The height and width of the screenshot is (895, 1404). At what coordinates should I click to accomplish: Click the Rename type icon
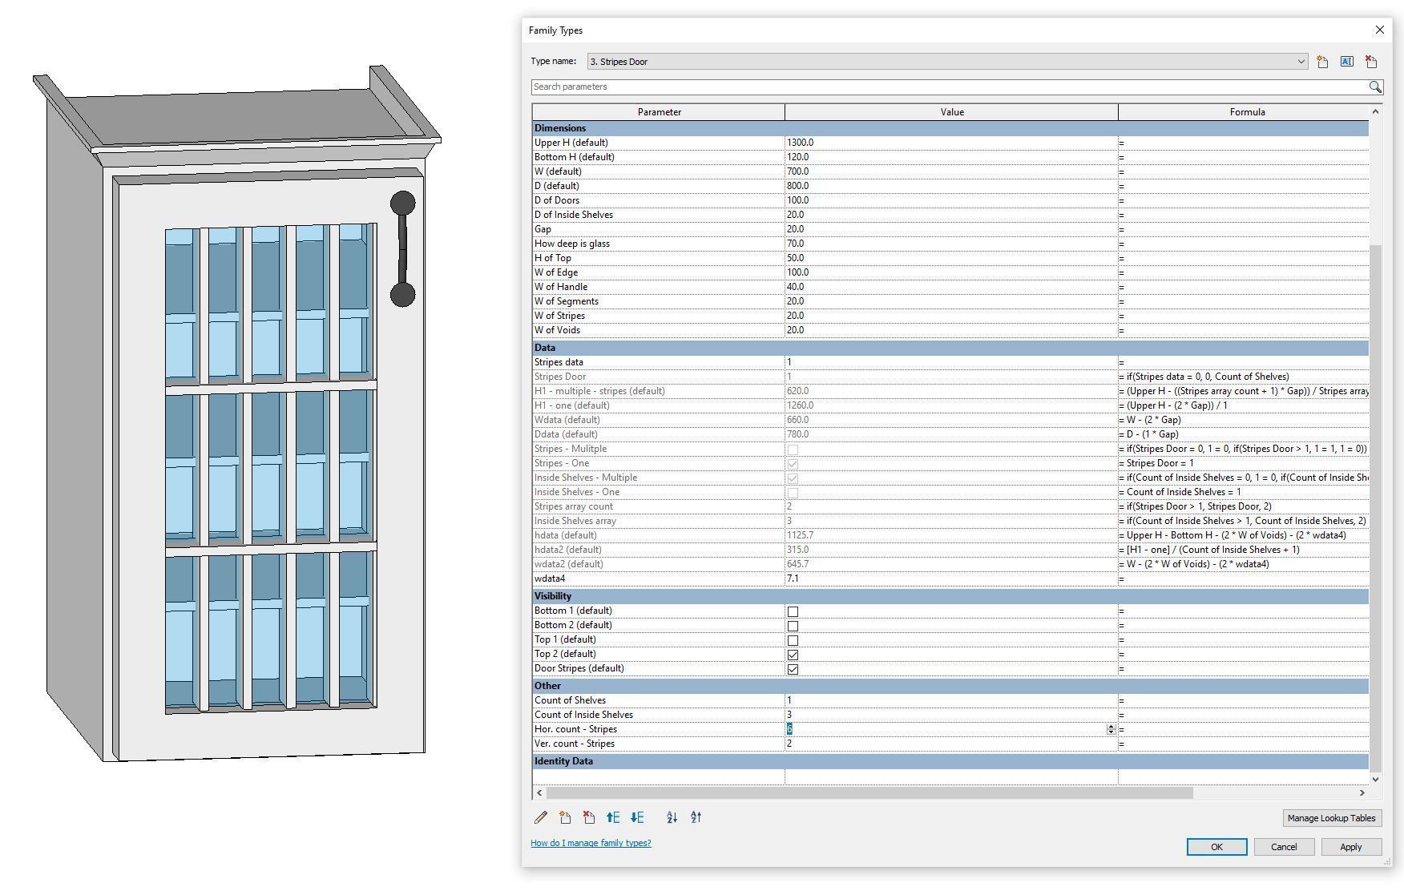pos(1346,62)
